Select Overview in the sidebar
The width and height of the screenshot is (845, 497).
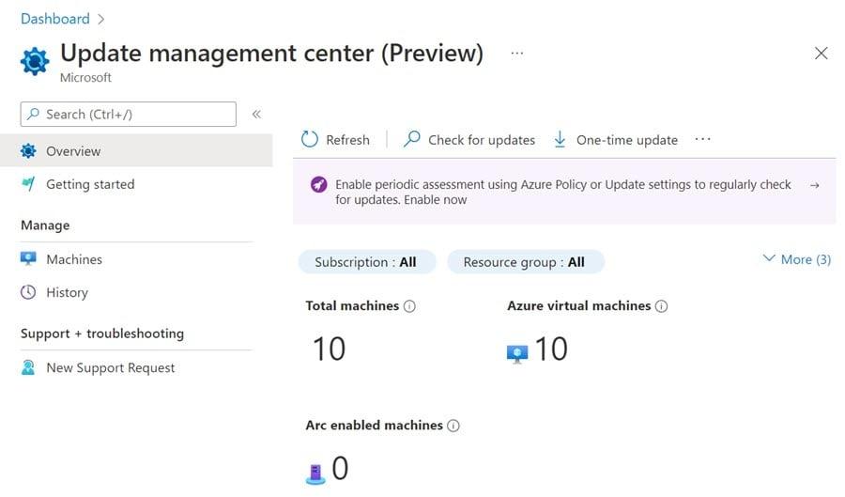tap(136, 151)
